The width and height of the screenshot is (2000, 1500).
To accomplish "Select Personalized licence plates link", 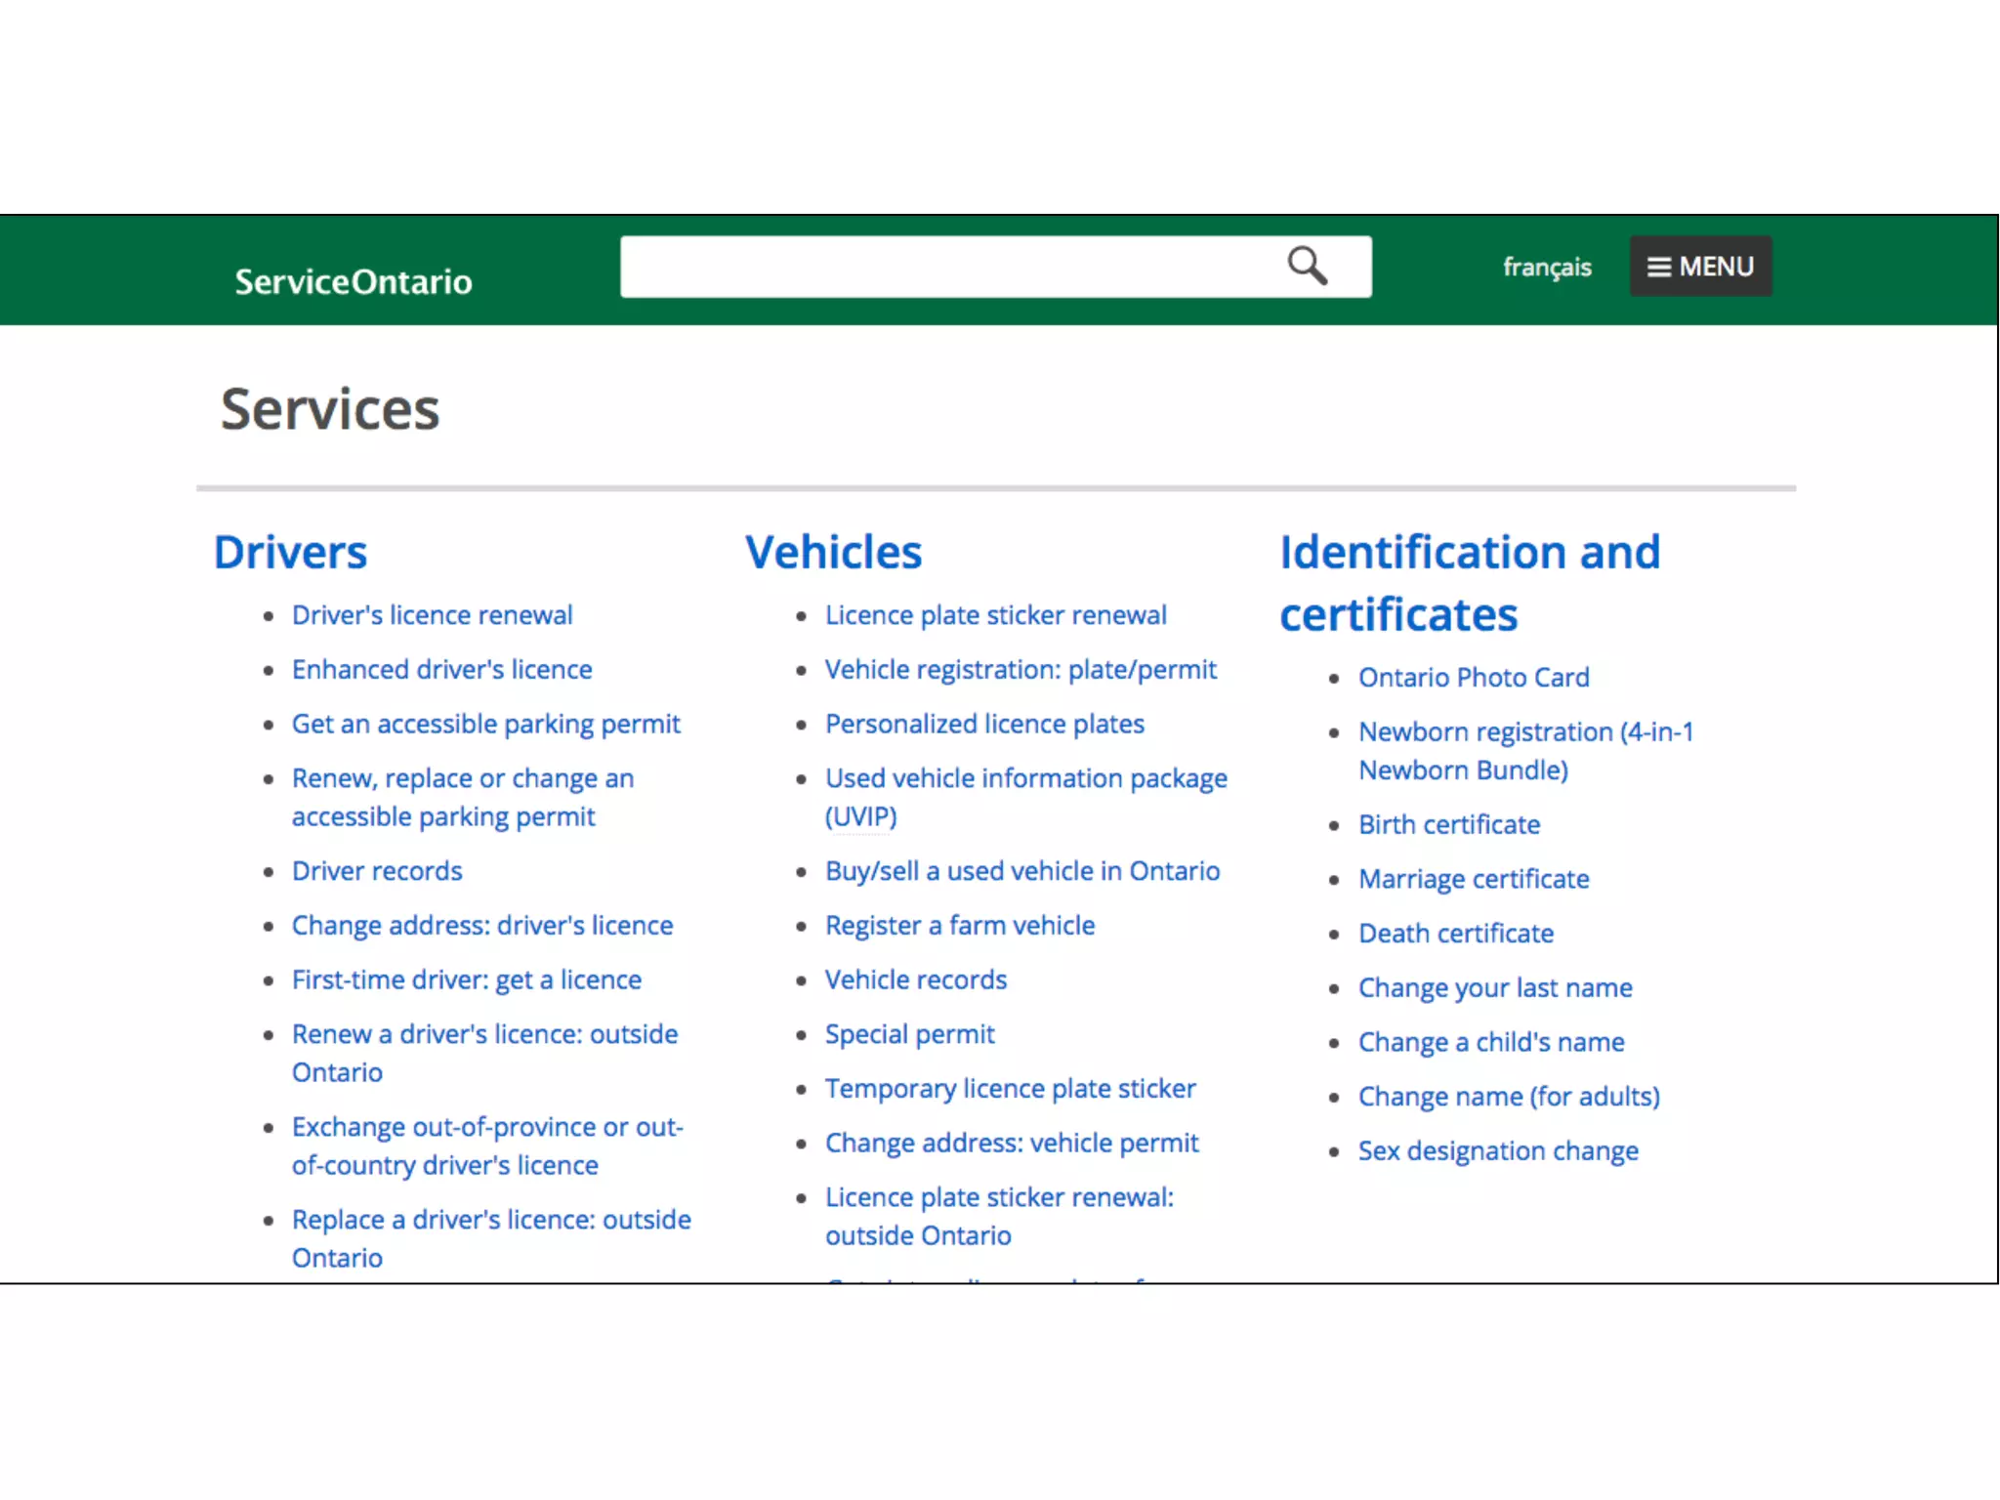I will coord(984,724).
